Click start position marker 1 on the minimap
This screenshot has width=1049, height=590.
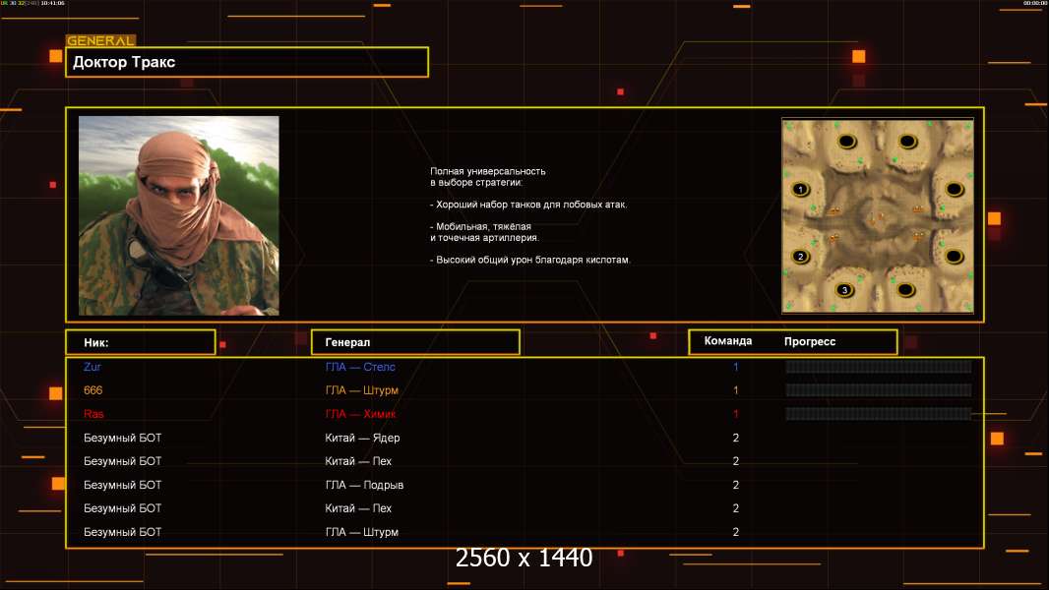(801, 189)
